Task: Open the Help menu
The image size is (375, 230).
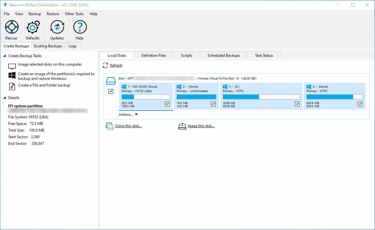Action: coord(93,14)
